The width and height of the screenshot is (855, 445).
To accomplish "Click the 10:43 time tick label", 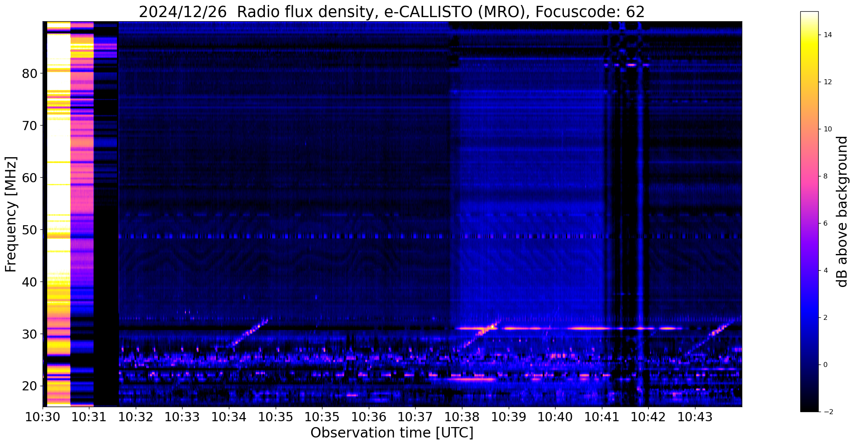I will pyautogui.click(x=695, y=417).
